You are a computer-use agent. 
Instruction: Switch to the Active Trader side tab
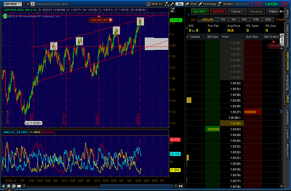pyautogui.click(x=287, y=61)
